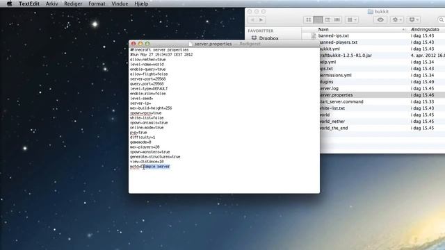Click the allow-flight=false line

pyautogui.click(x=149, y=74)
